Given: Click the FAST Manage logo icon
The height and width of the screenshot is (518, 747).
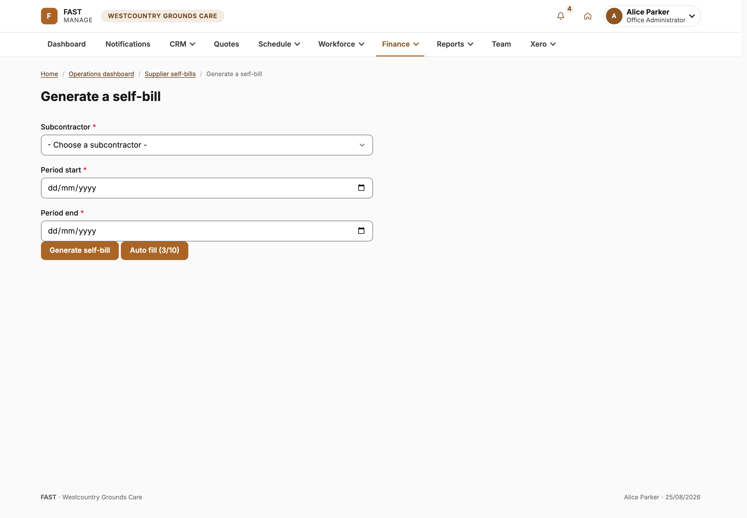Looking at the screenshot, I should 49,16.
